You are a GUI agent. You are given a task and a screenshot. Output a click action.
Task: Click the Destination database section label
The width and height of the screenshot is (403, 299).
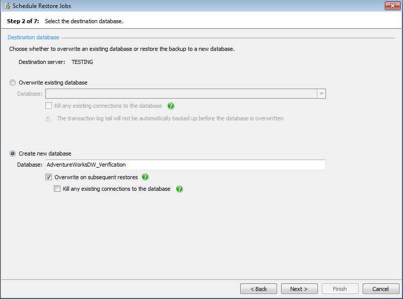point(33,37)
